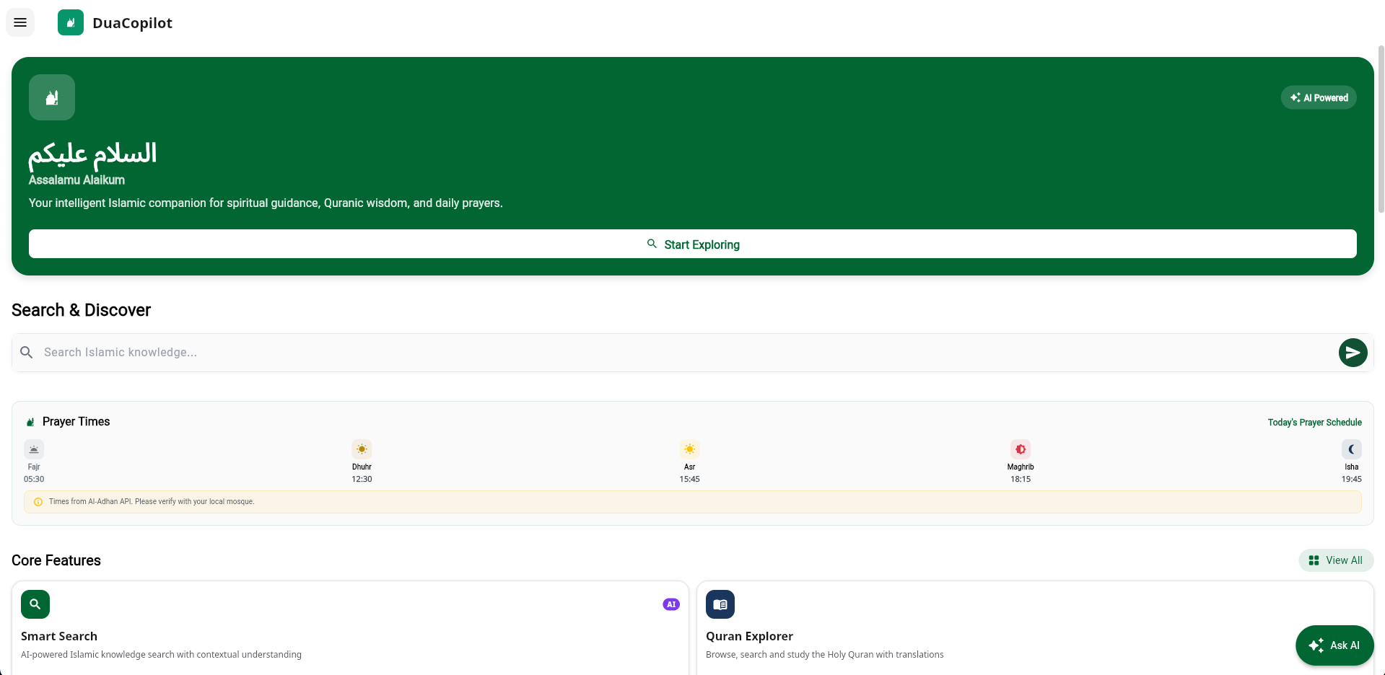Viewport: 1385px width, 675px height.
Task: Click the page vertical scrollbar
Action: pos(1381,130)
